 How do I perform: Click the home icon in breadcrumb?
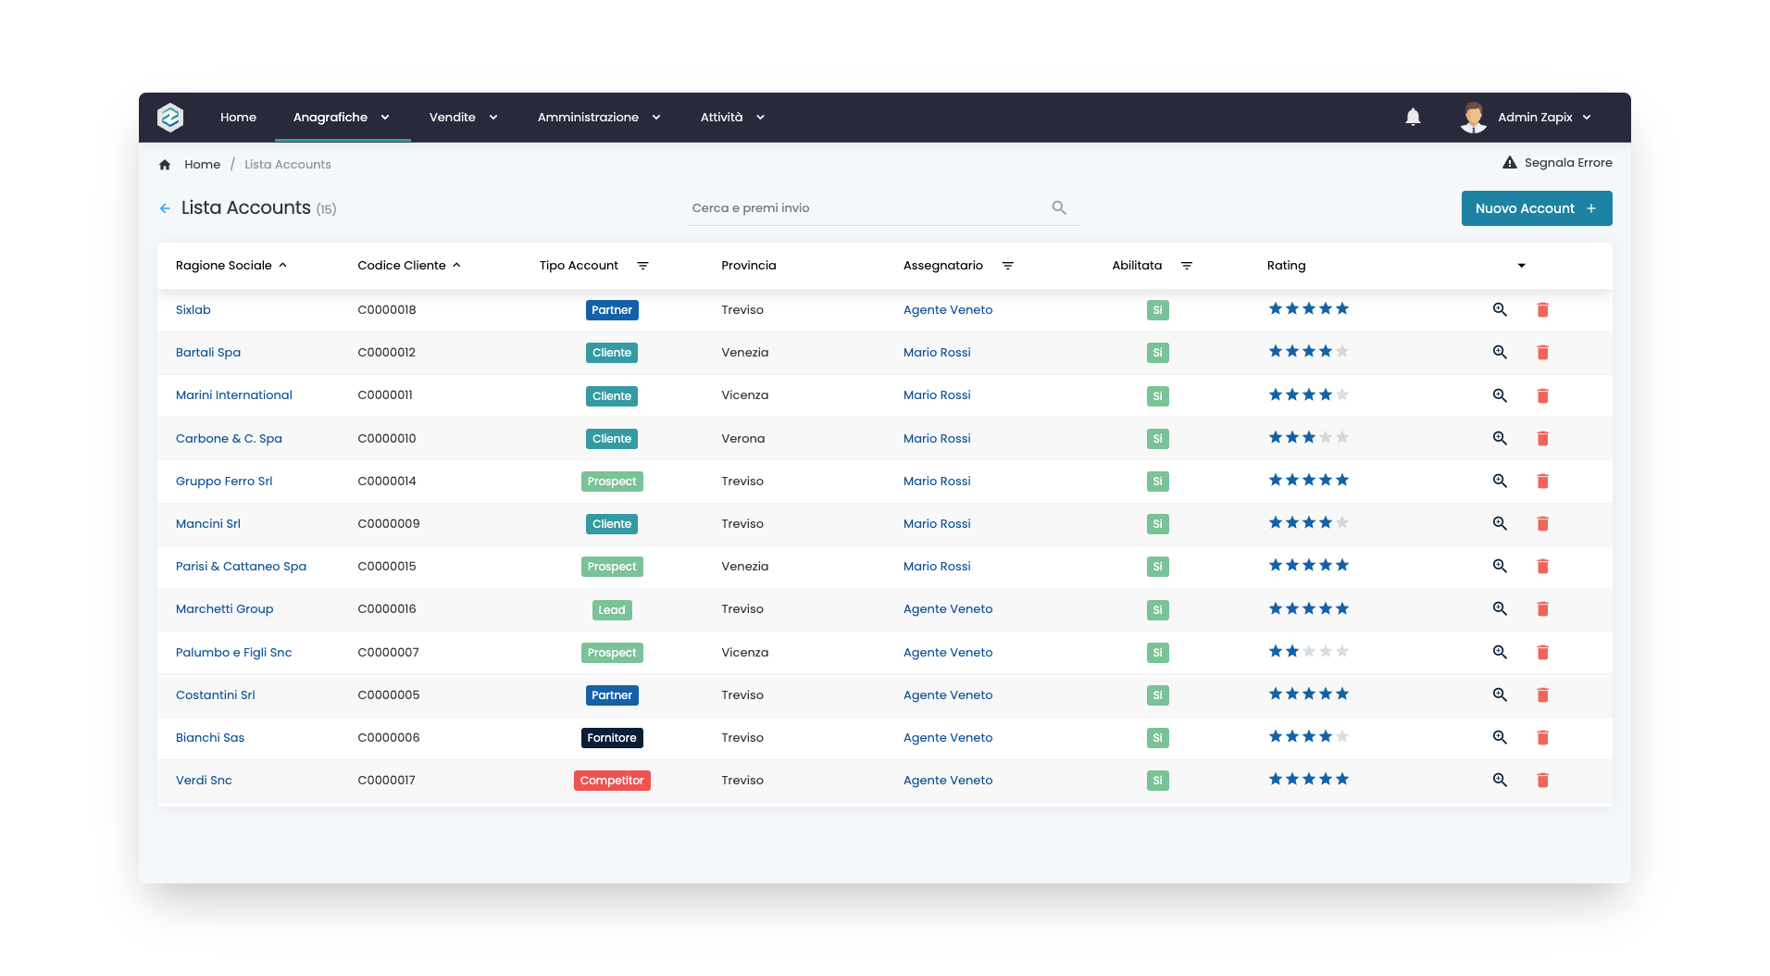[165, 165]
